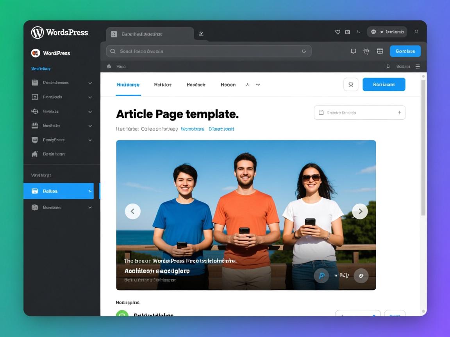Show previous slide with left arrow
This screenshot has height=337, width=450.
click(x=133, y=211)
